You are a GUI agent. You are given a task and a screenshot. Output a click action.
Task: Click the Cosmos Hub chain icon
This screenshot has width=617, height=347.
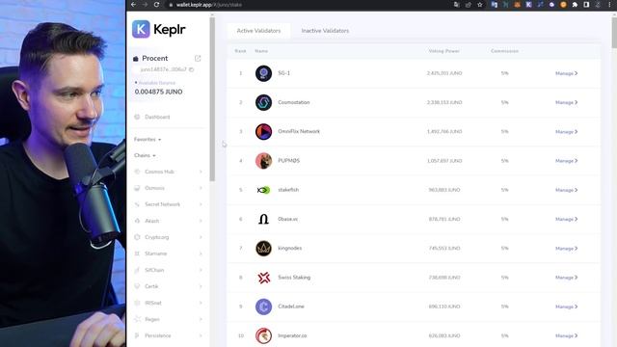[x=137, y=172]
